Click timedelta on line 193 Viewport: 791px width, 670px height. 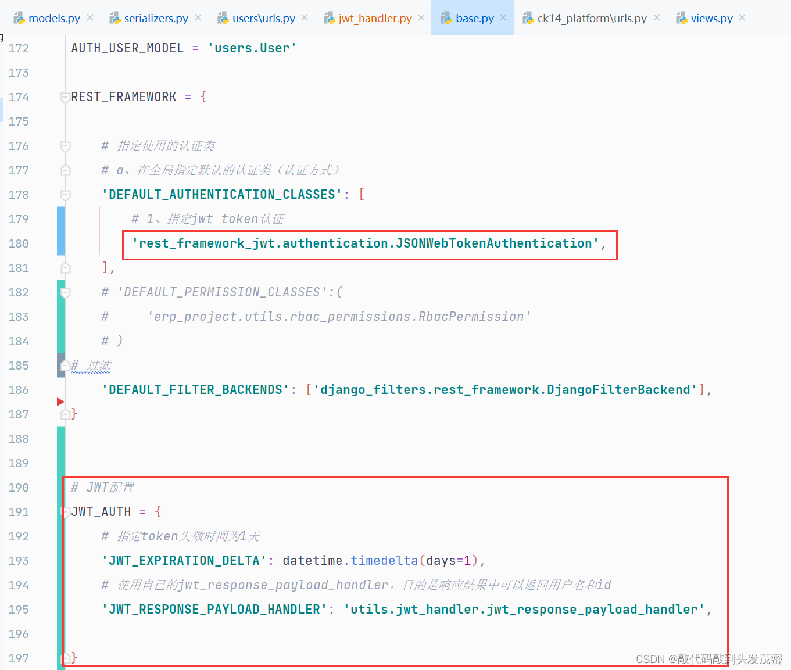pos(384,561)
